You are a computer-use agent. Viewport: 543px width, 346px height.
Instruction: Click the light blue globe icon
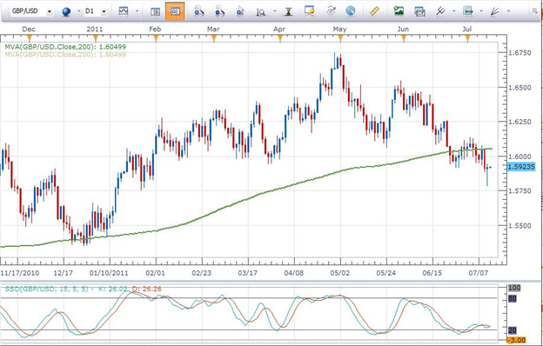coord(351,11)
